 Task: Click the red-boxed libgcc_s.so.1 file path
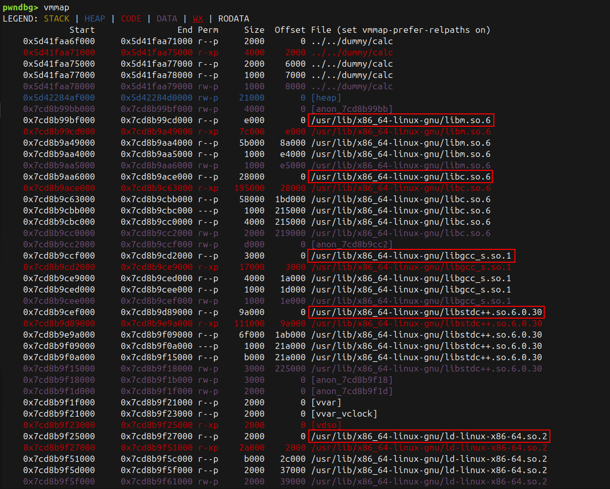pyautogui.click(x=411, y=256)
